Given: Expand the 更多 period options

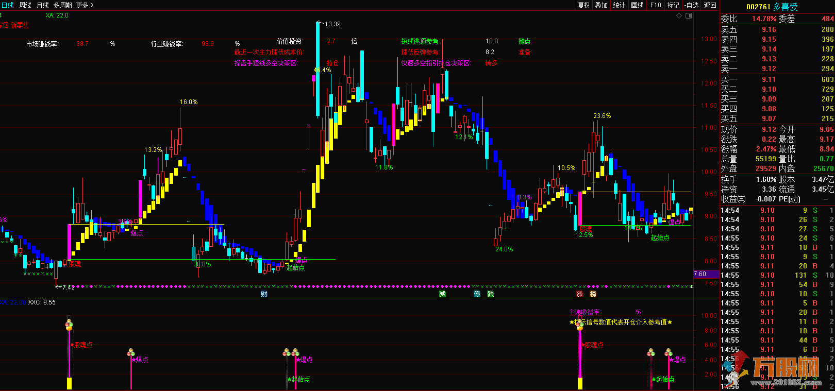Looking at the screenshot, I should [85, 5].
